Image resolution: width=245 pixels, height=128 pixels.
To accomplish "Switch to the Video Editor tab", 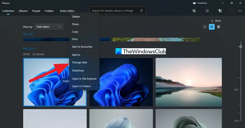I will pos(67,11).
